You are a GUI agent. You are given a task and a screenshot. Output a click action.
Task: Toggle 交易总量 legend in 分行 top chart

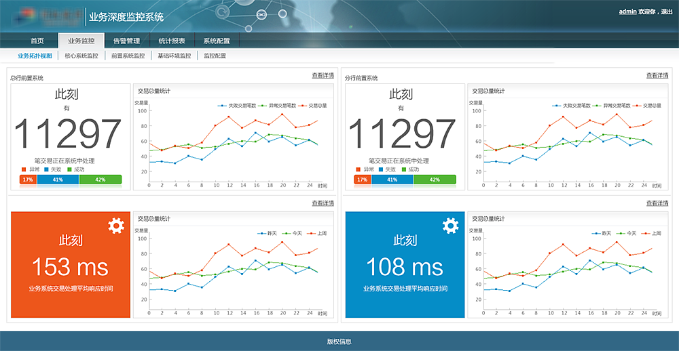pos(648,106)
